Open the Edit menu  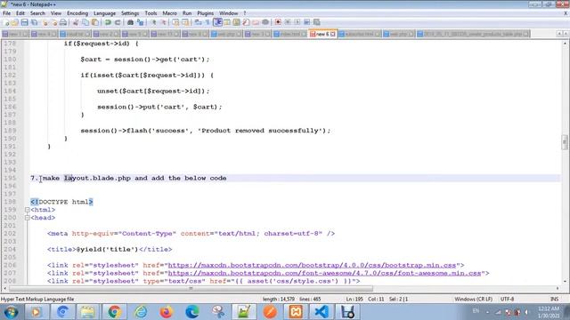[20, 13]
